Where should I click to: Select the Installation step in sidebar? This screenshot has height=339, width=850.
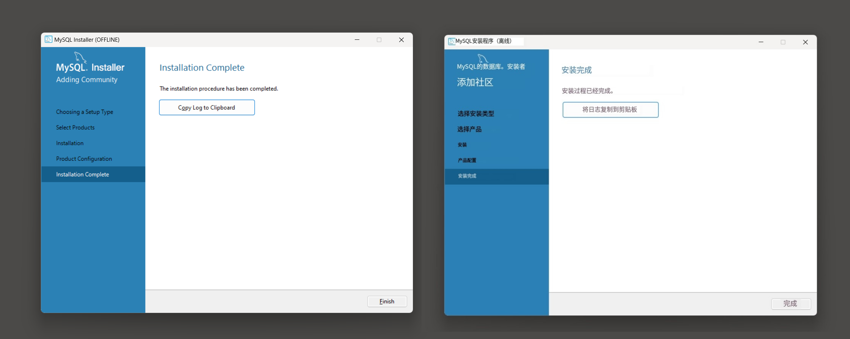pyautogui.click(x=70, y=143)
